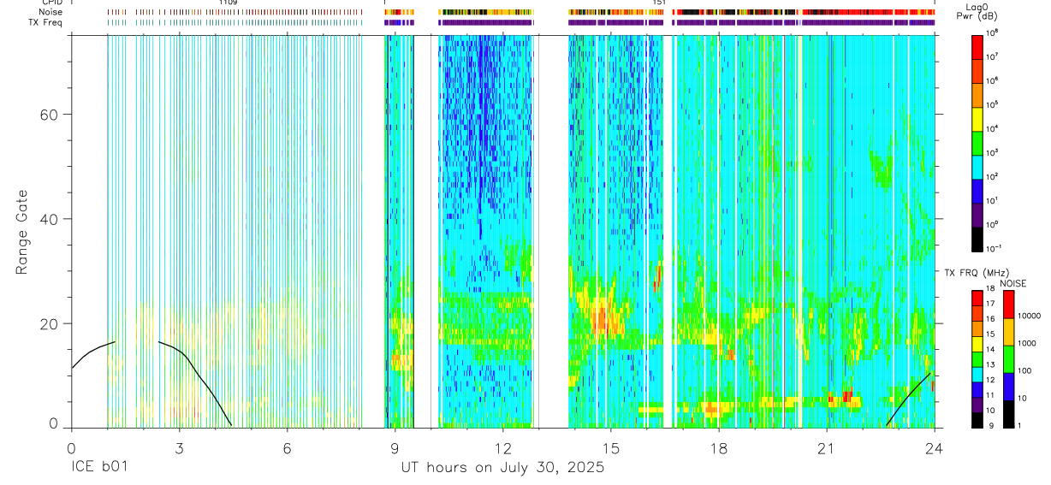
Task: Click the y-axis tick label '40'
Action: tap(50, 219)
